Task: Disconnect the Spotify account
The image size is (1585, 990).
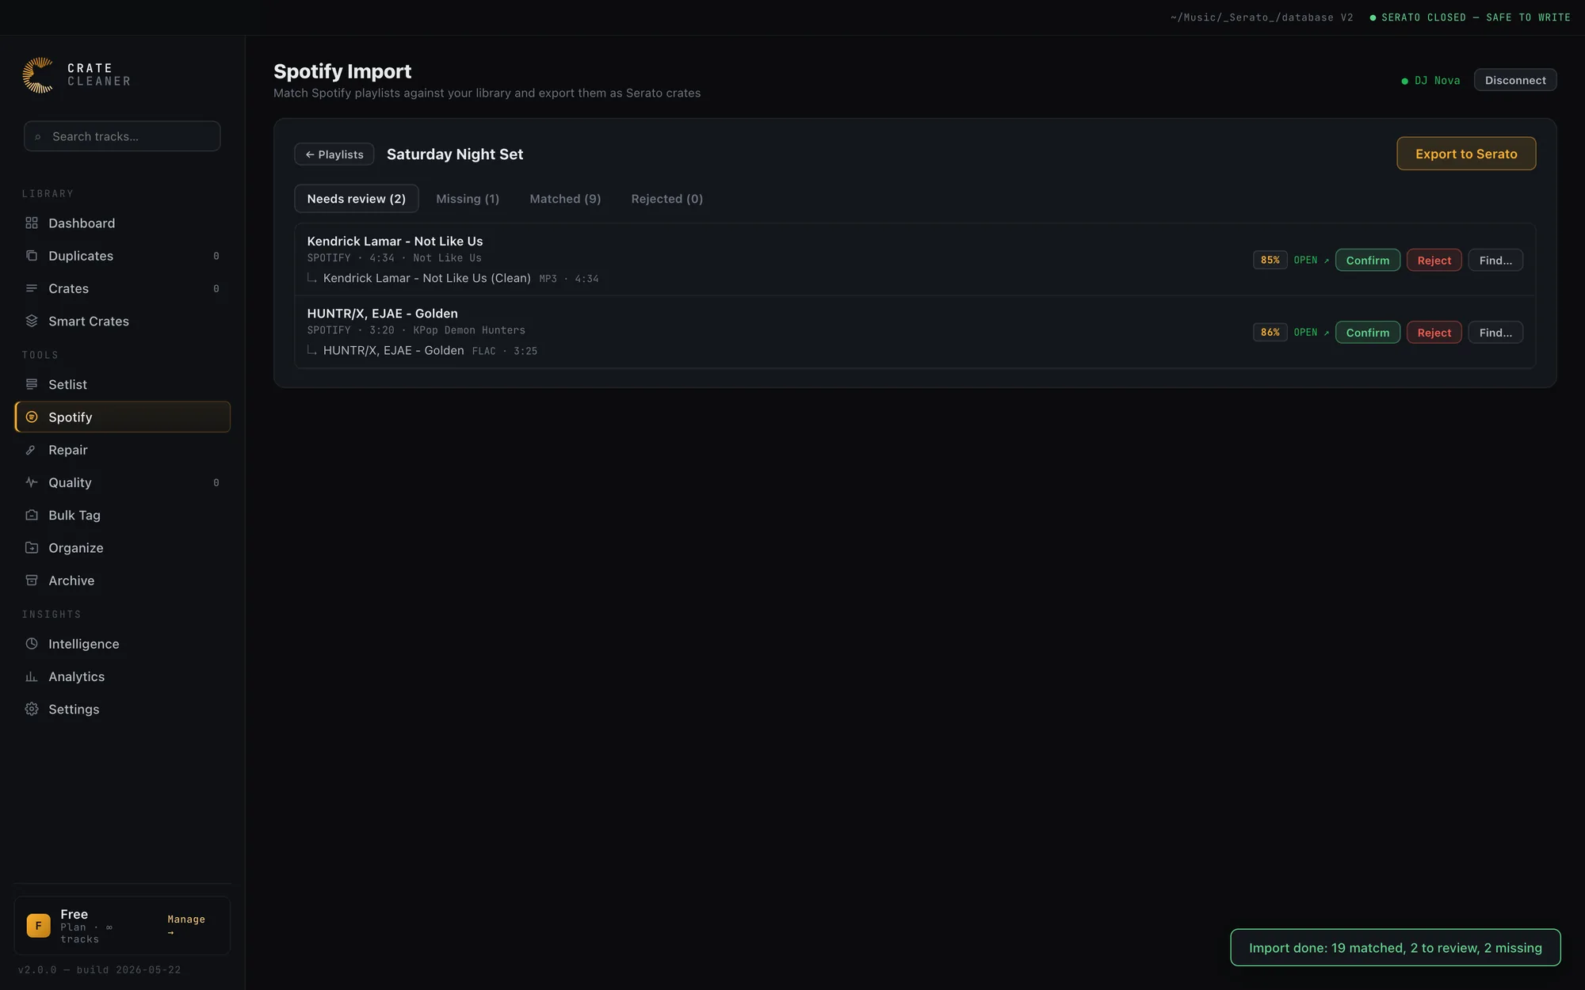Action: click(1515, 80)
